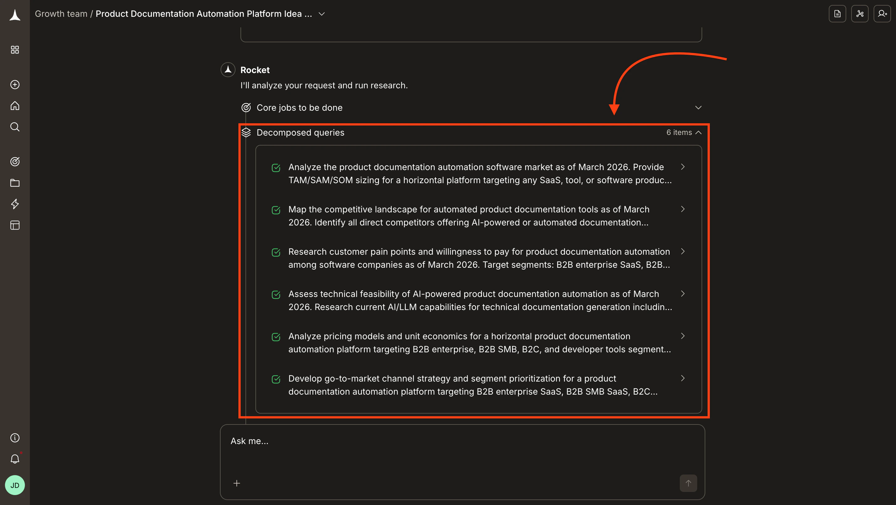This screenshot has height=505, width=896.
Task: Expand the market analysis query arrow
Action: click(683, 167)
